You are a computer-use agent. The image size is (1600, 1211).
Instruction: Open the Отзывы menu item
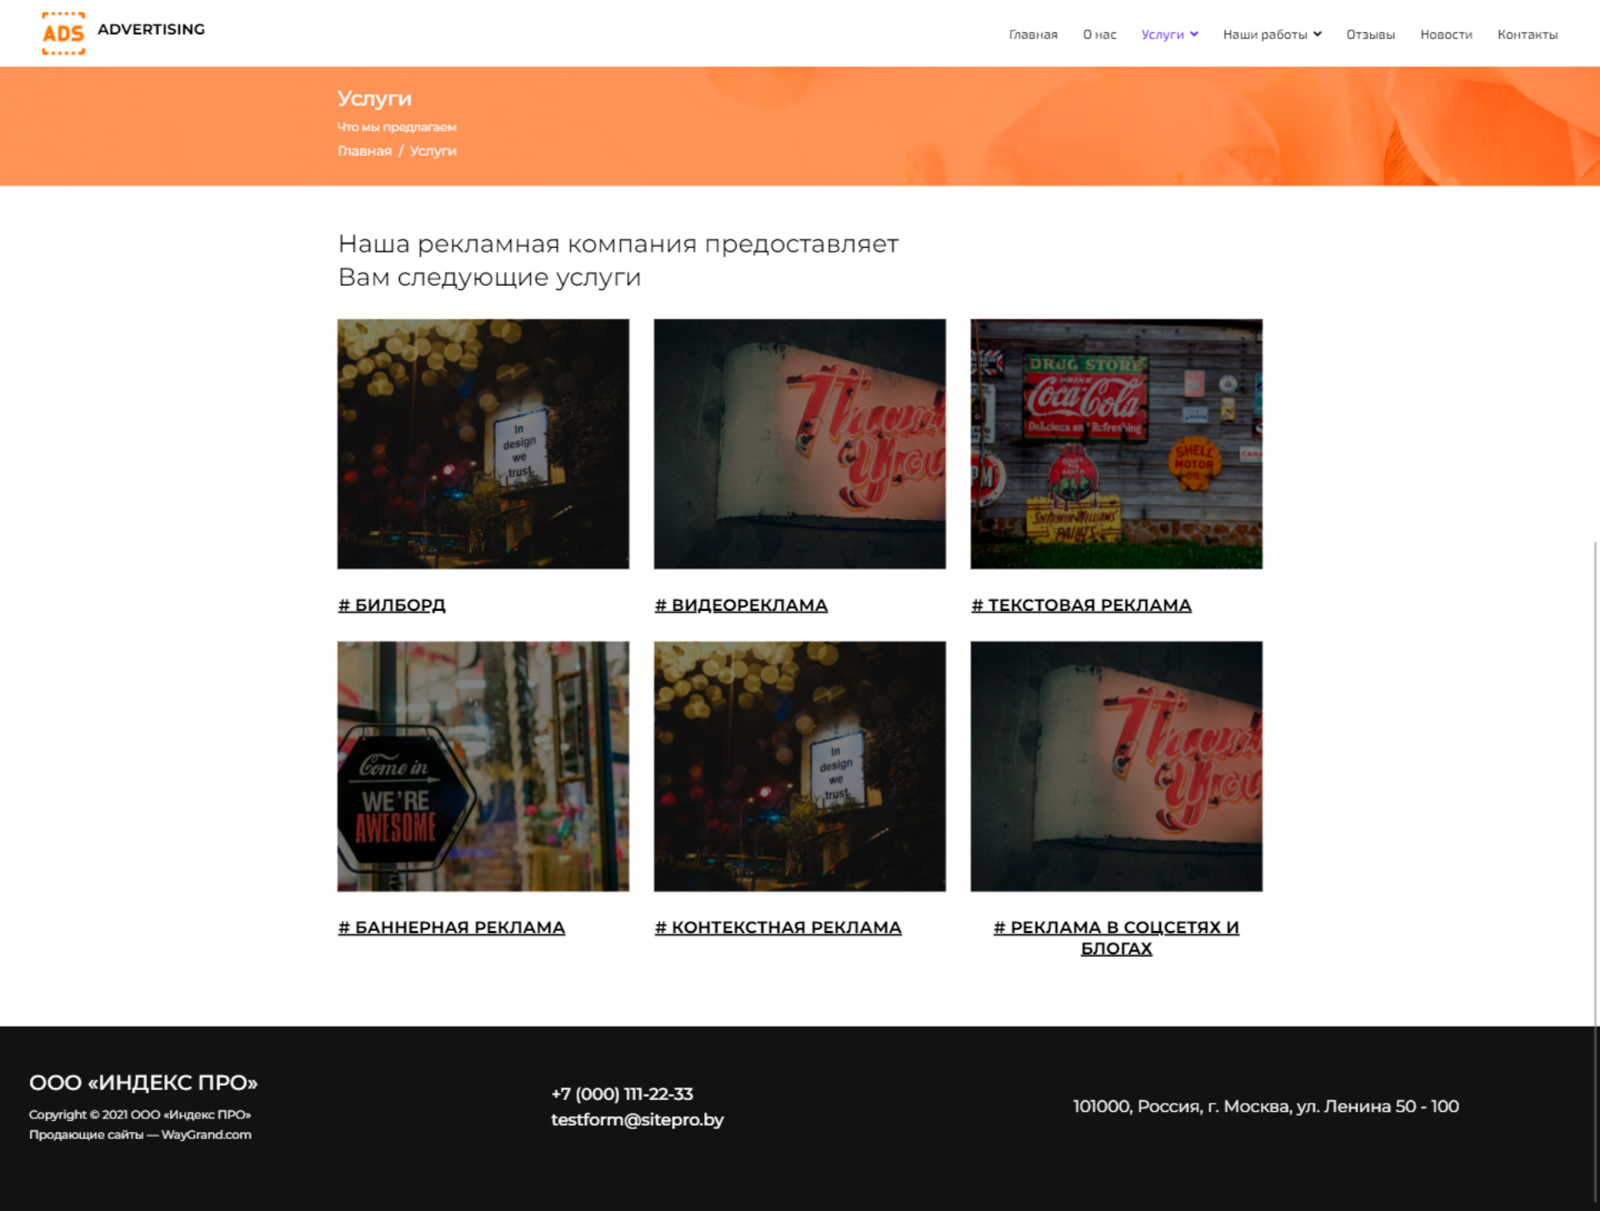(1370, 35)
